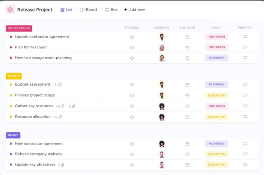
Task: Toggle status square of Refresh company website
Action: click(x=11, y=154)
